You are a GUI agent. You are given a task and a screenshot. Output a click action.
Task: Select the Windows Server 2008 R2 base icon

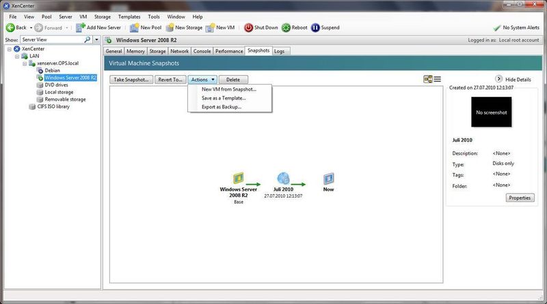coord(238,179)
